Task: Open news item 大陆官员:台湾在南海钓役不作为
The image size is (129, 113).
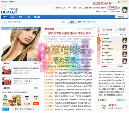Action: 73,103
